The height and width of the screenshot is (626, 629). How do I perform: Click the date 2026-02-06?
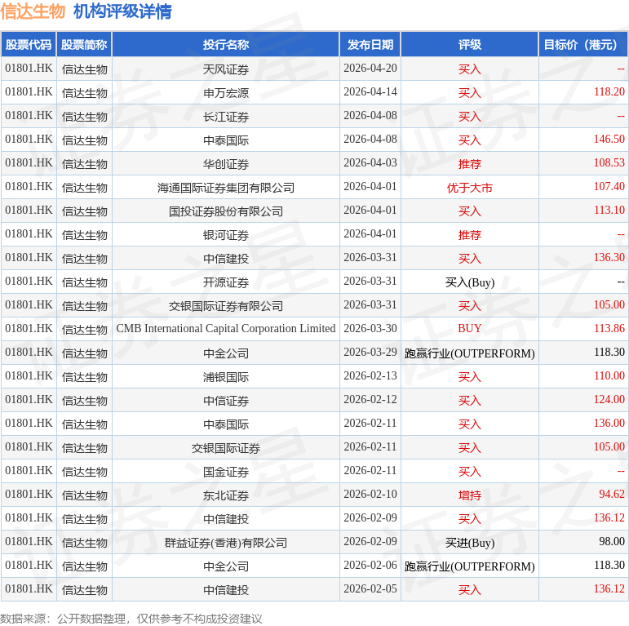pyautogui.click(x=370, y=566)
